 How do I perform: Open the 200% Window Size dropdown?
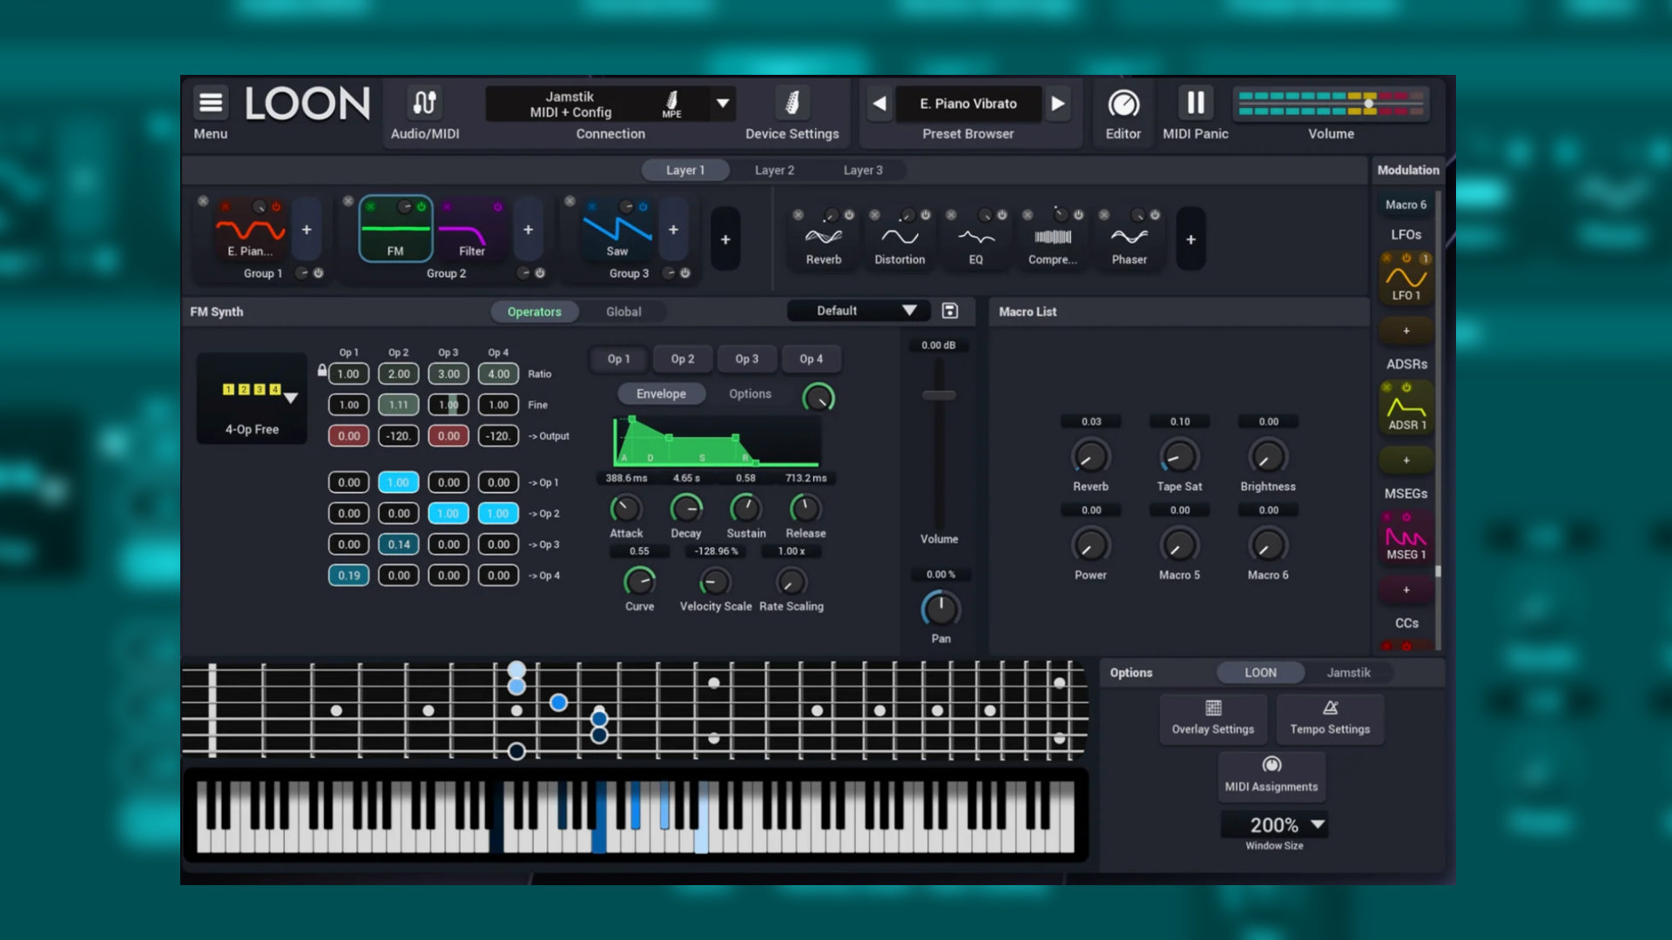tap(1274, 824)
